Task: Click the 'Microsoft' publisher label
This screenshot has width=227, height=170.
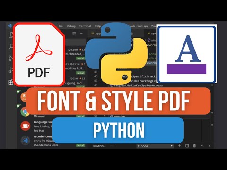Action: click(x=40, y=116)
